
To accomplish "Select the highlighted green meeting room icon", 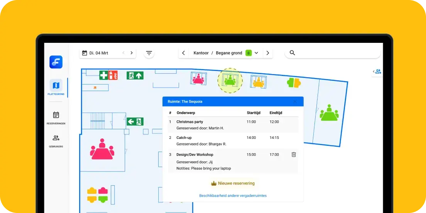I will tap(230, 80).
